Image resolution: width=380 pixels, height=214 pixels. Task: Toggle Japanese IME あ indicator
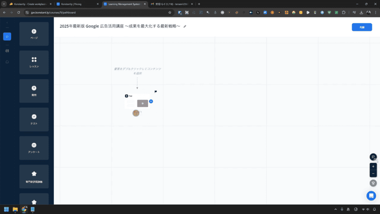[x=348, y=209]
